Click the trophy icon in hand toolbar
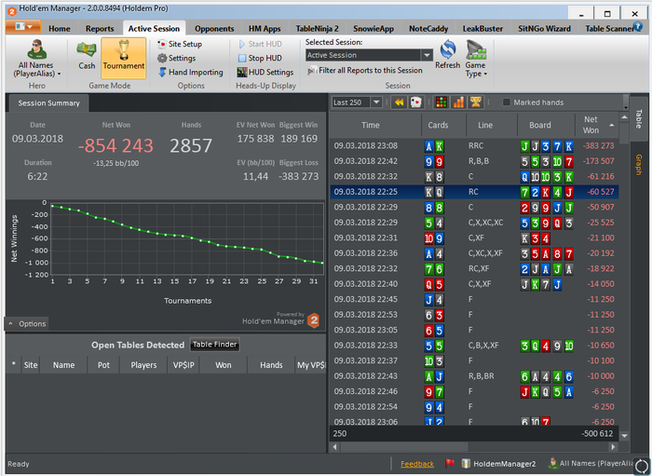Viewport: 652px width, 476px height. pyautogui.click(x=476, y=102)
